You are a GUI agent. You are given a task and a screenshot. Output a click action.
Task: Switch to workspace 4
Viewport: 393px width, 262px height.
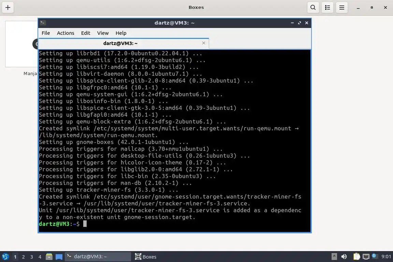pyautogui.click(x=40, y=257)
